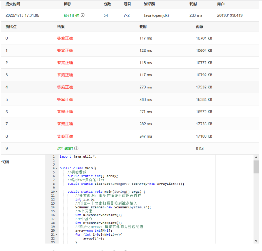
Task: Select time value 122 ms
Action: (x=146, y=51)
